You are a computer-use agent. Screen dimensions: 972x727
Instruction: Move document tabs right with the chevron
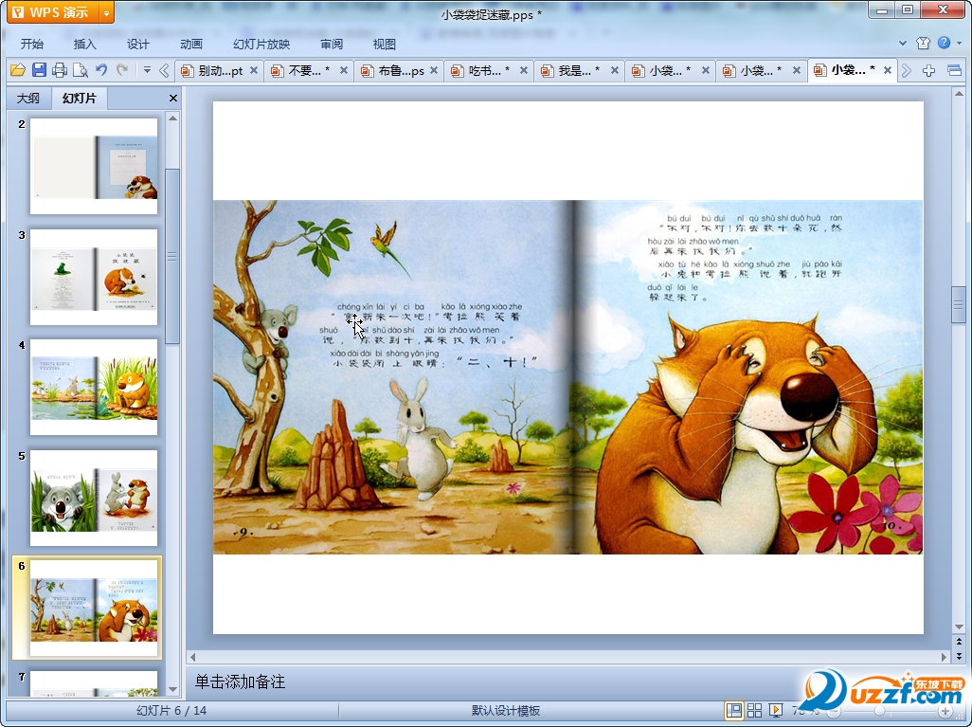pyautogui.click(x=907, y=71)
